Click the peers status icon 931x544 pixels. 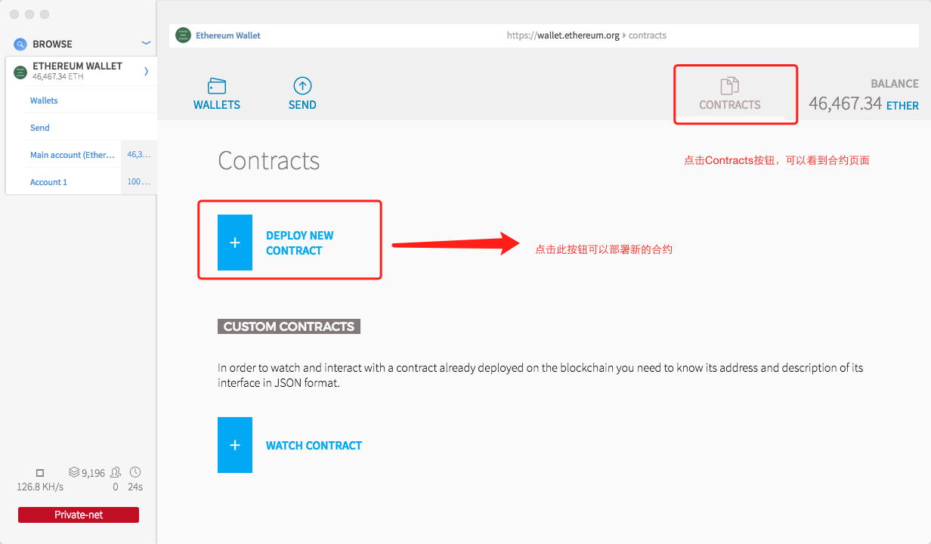tap(116, 472)
